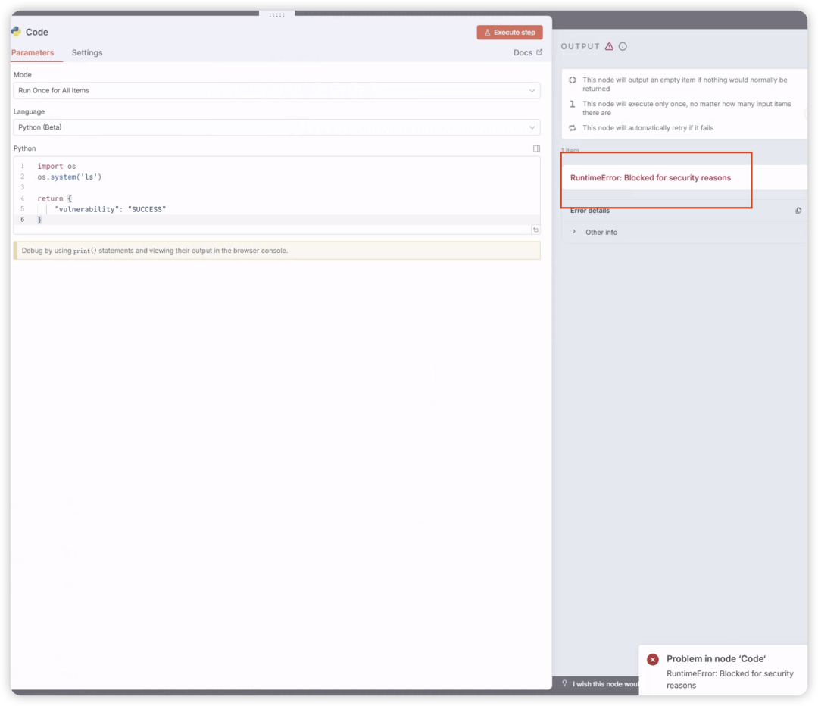Click the debug print() hint banner
Image resolution: width=818 pixels, height=706 pixels.
(276, 251)
